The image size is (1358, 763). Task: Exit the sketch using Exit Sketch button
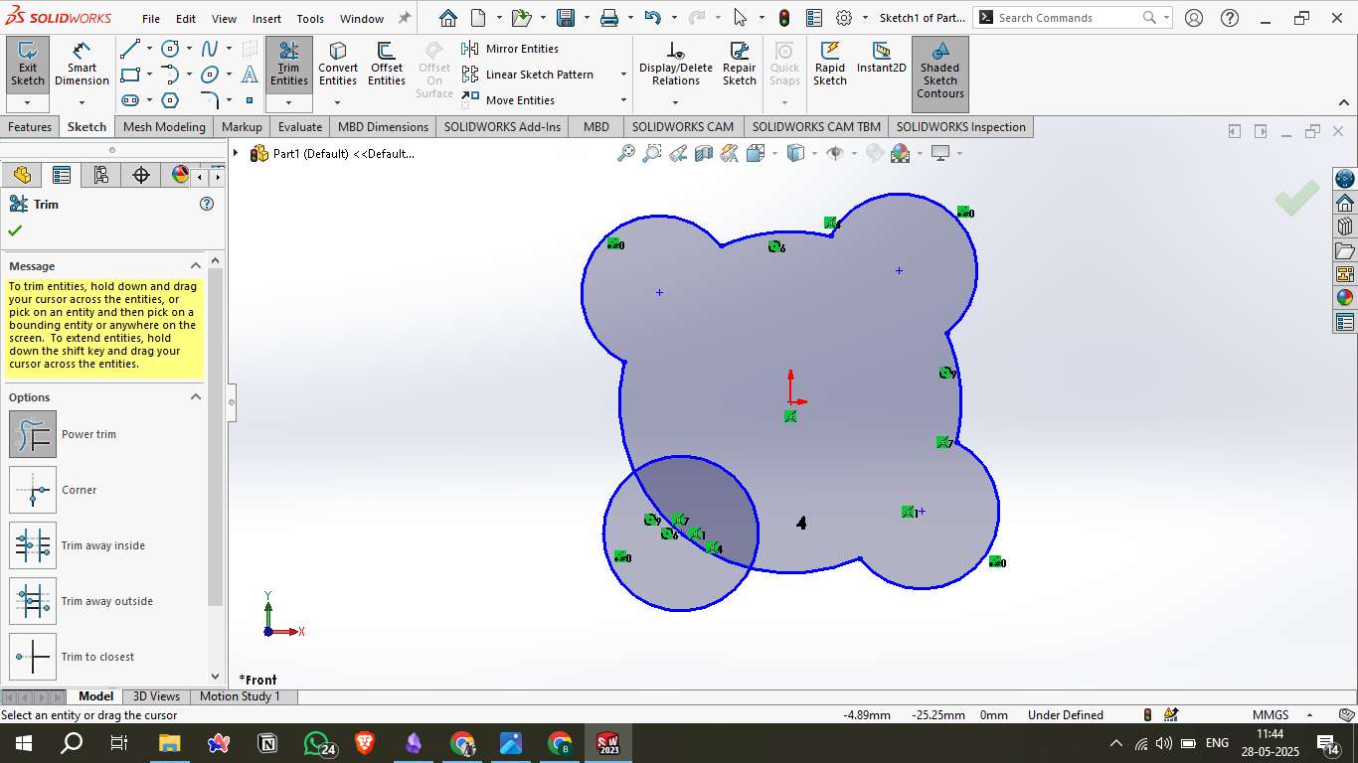[27, 66]
